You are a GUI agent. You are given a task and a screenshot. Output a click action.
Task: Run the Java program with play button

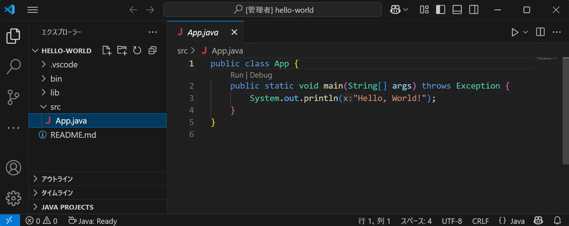[x=515, y=32]
